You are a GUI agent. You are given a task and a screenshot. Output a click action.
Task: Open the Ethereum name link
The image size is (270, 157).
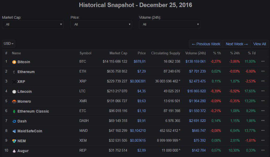[x=26, y=72]
